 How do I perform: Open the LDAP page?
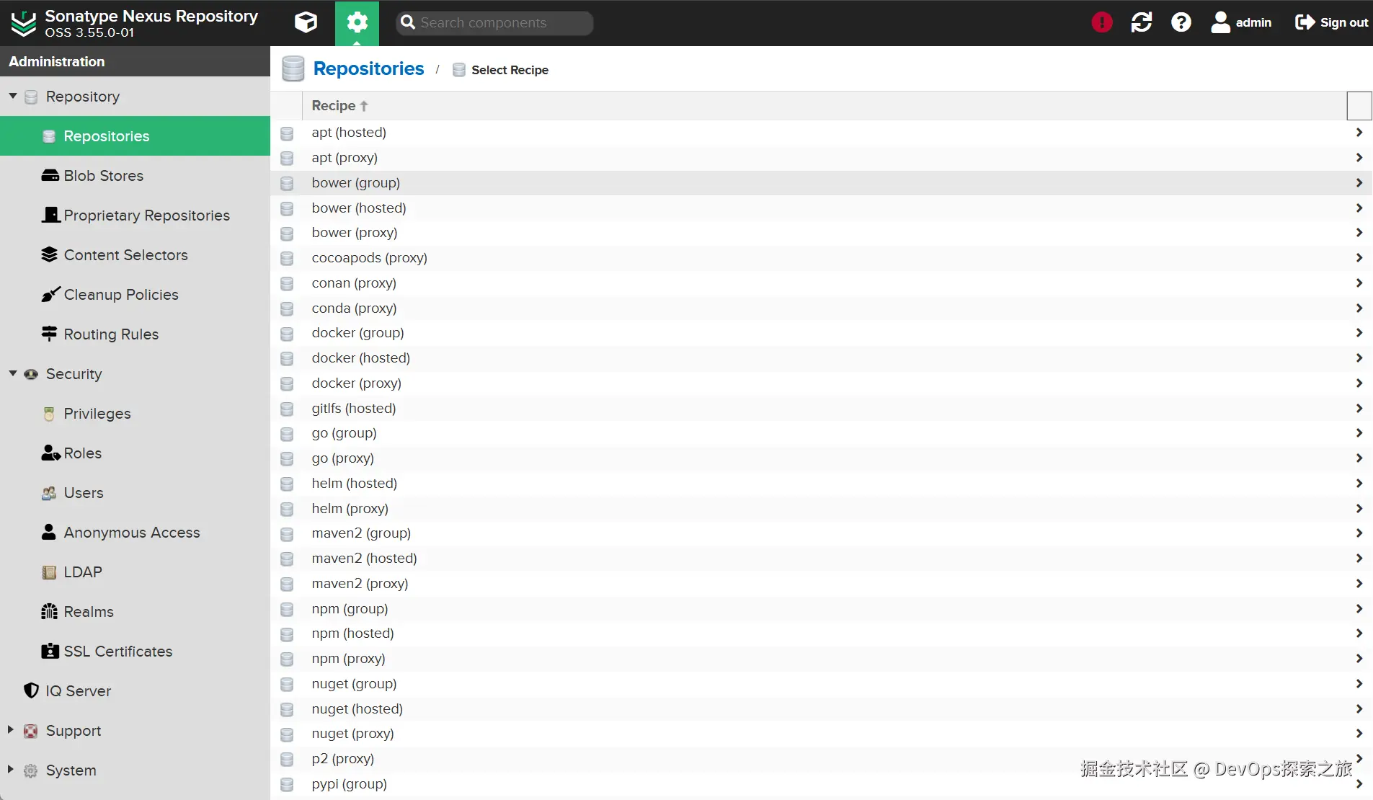click(x=135, y=572)
